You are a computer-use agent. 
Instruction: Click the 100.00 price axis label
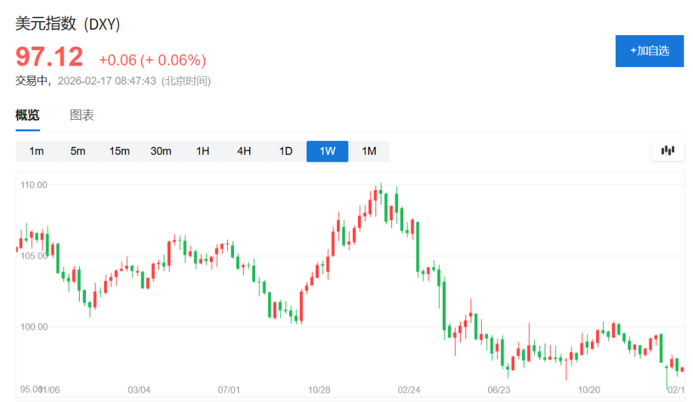pyautogui.click(x=33, y=327)
